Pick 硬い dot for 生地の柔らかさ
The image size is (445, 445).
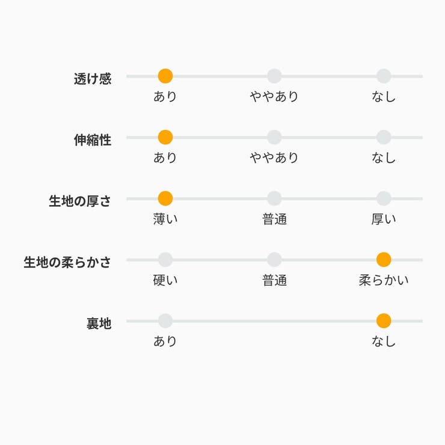pyautogui.click(x=165, y=260)
